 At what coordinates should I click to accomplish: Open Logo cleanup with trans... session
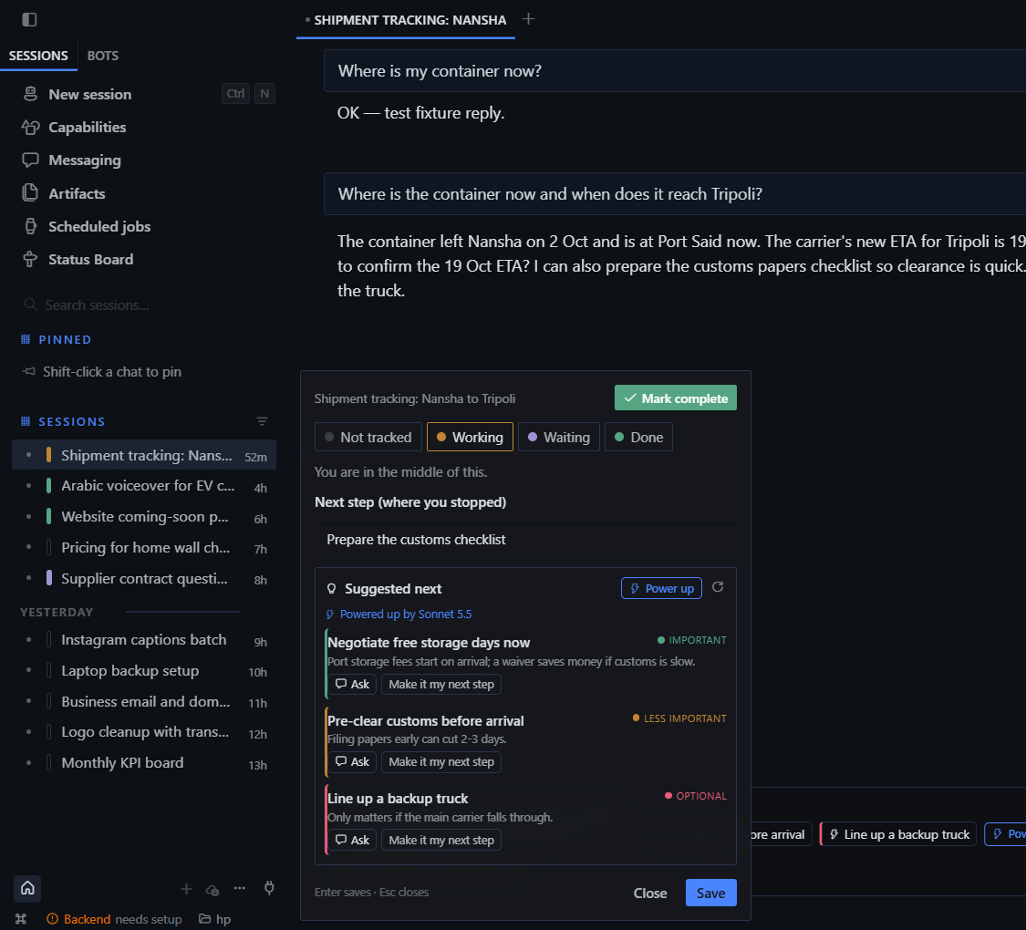point(144,732)
